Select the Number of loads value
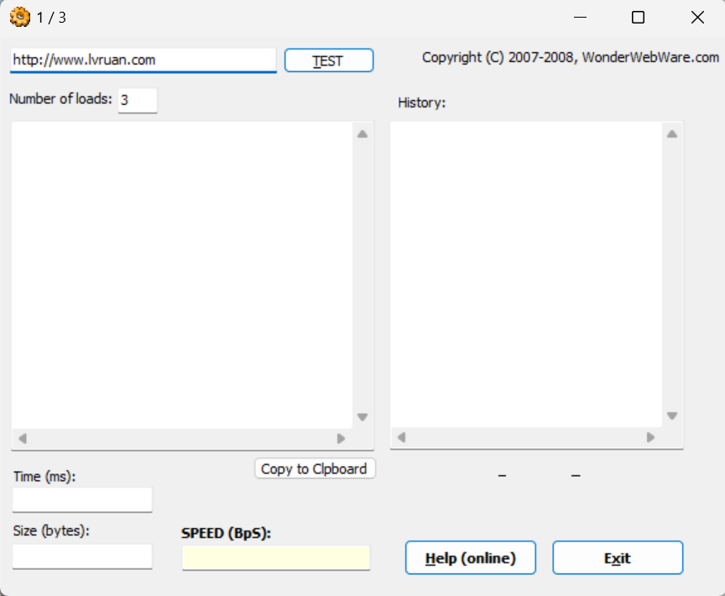 (137, 100)
